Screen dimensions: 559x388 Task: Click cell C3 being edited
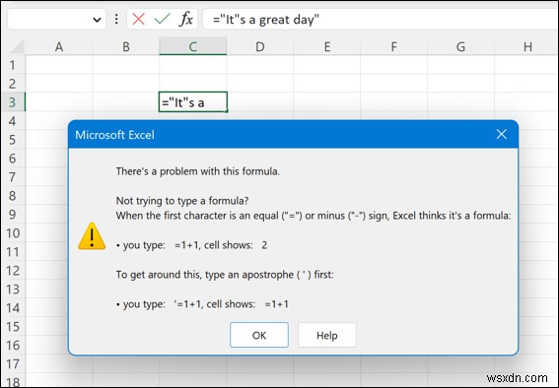pyautogui.click(x=193, y=102)
